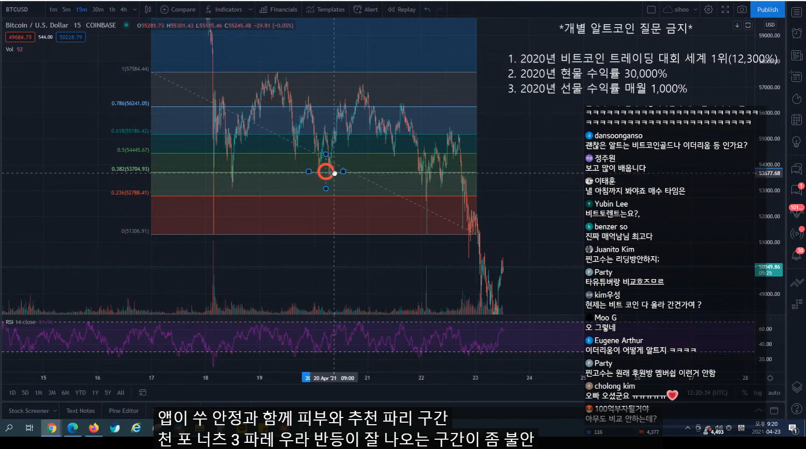
Task: Switch to 1h timeframe
Action: pos(112,9)
